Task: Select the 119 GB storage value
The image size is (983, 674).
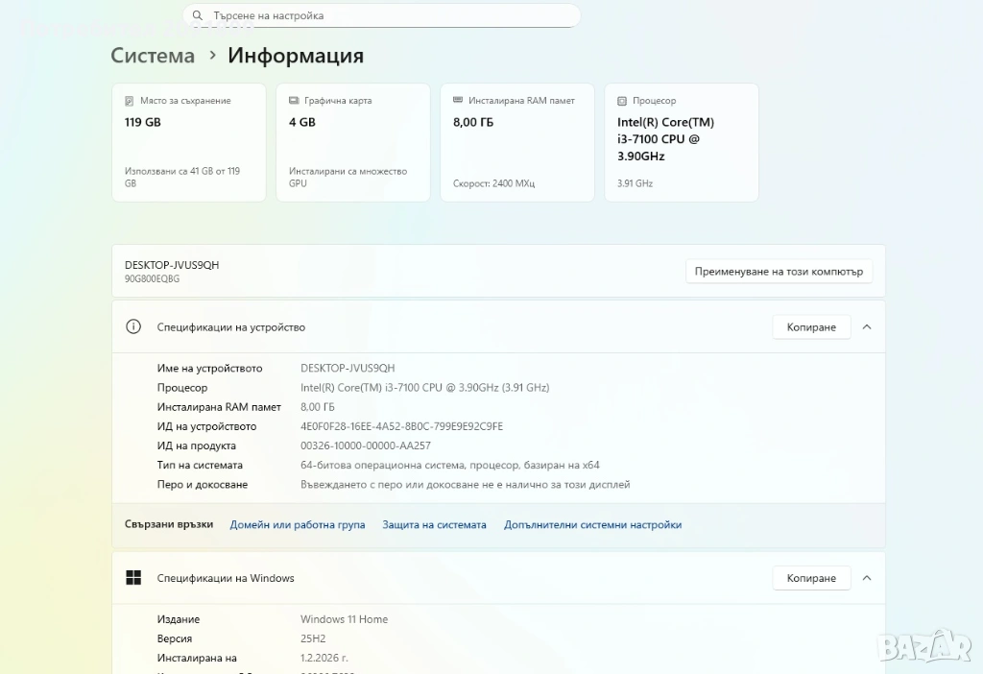Action: (143, 122)
